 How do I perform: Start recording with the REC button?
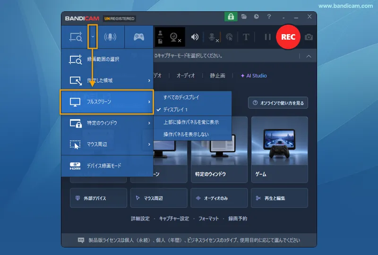tap(288, 37)
